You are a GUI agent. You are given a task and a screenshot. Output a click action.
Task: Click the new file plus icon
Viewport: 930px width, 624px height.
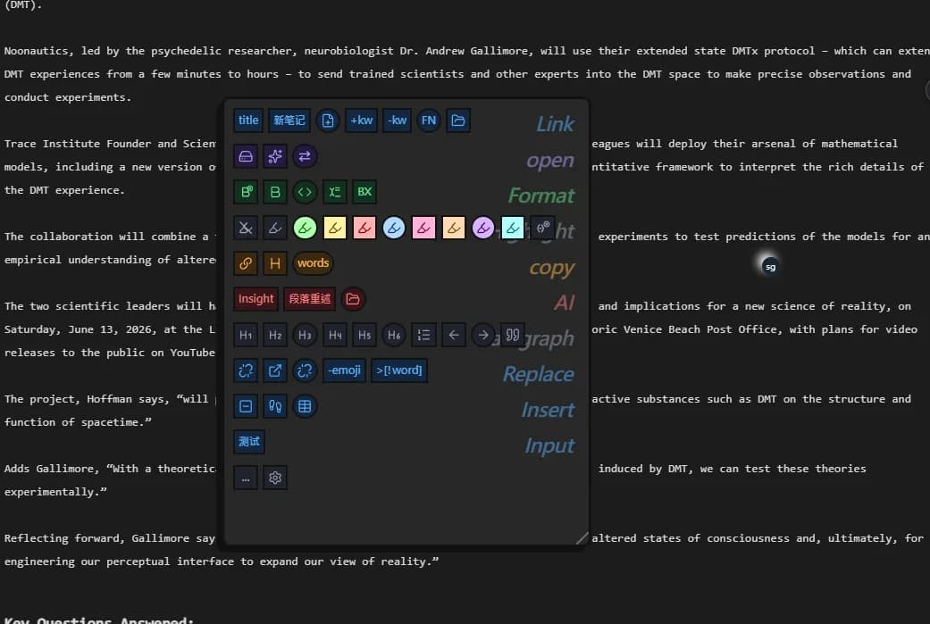(x=328, y=121)
